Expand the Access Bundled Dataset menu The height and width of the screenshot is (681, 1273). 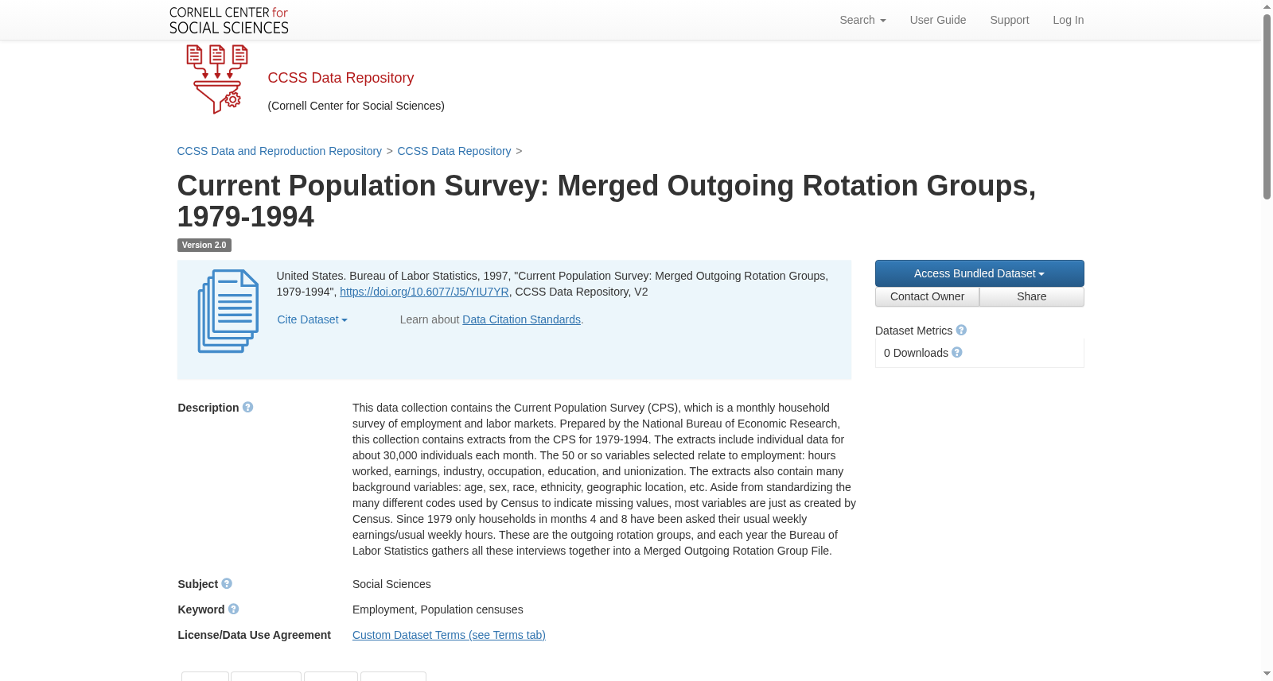tap(979, 273)
